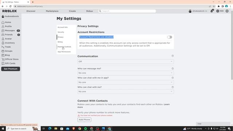The image size is (233, 131).
Task: Click the avatar icon beside the header username
Action: pos(190,11)
